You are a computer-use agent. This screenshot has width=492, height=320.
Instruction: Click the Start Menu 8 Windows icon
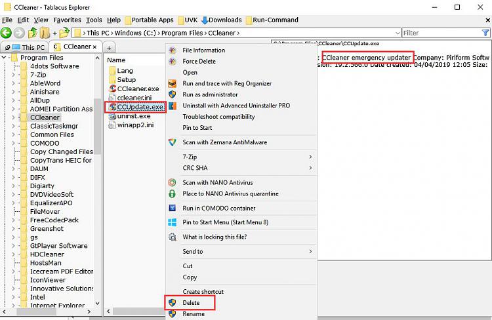tap(173, 222)
